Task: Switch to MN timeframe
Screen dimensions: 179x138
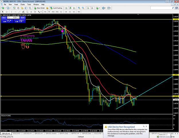Action: coord(79,12)
